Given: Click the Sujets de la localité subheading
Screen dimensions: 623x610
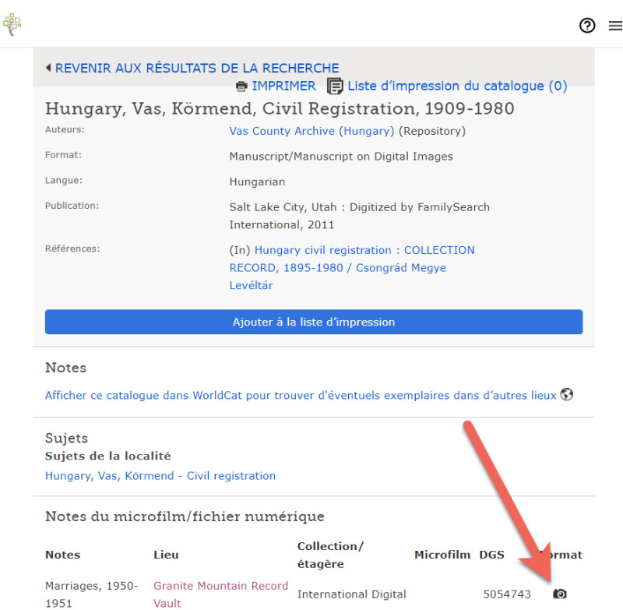Looking at the screenshot, I should (108, 456).
